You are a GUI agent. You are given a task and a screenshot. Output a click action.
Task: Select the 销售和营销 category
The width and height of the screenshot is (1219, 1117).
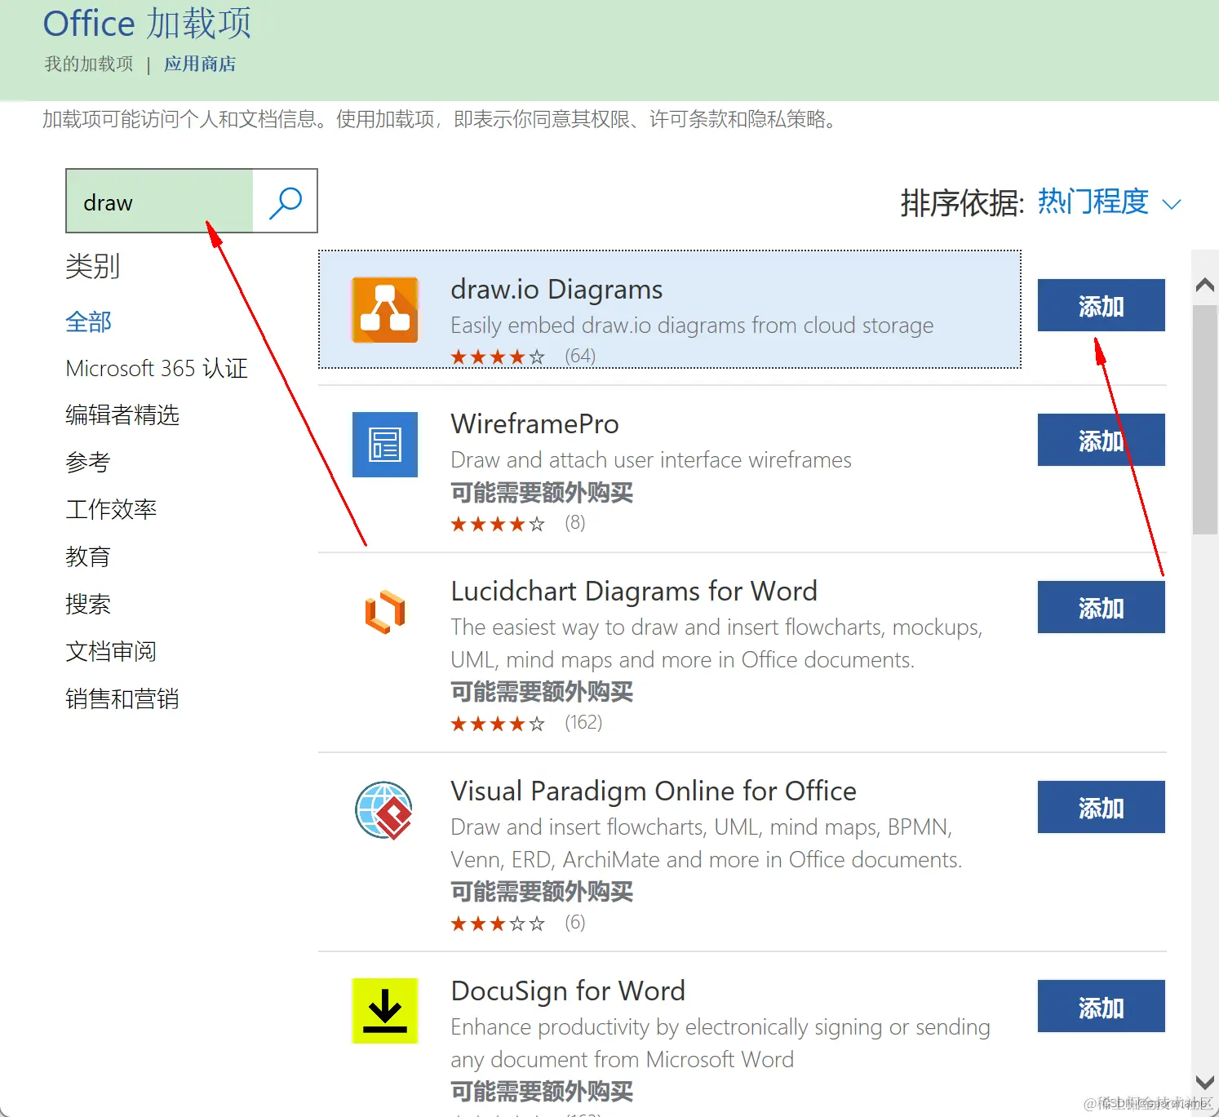[122, 698]
